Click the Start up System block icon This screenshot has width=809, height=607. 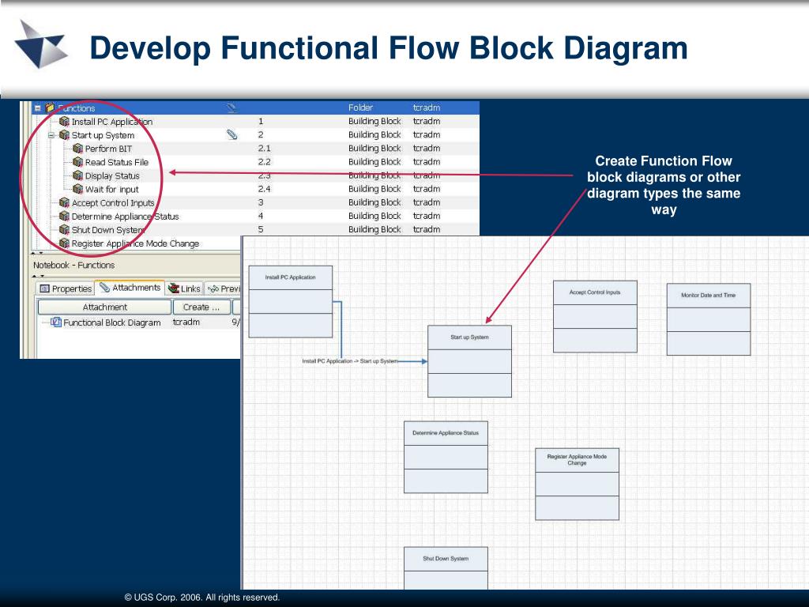pos(64,134)
